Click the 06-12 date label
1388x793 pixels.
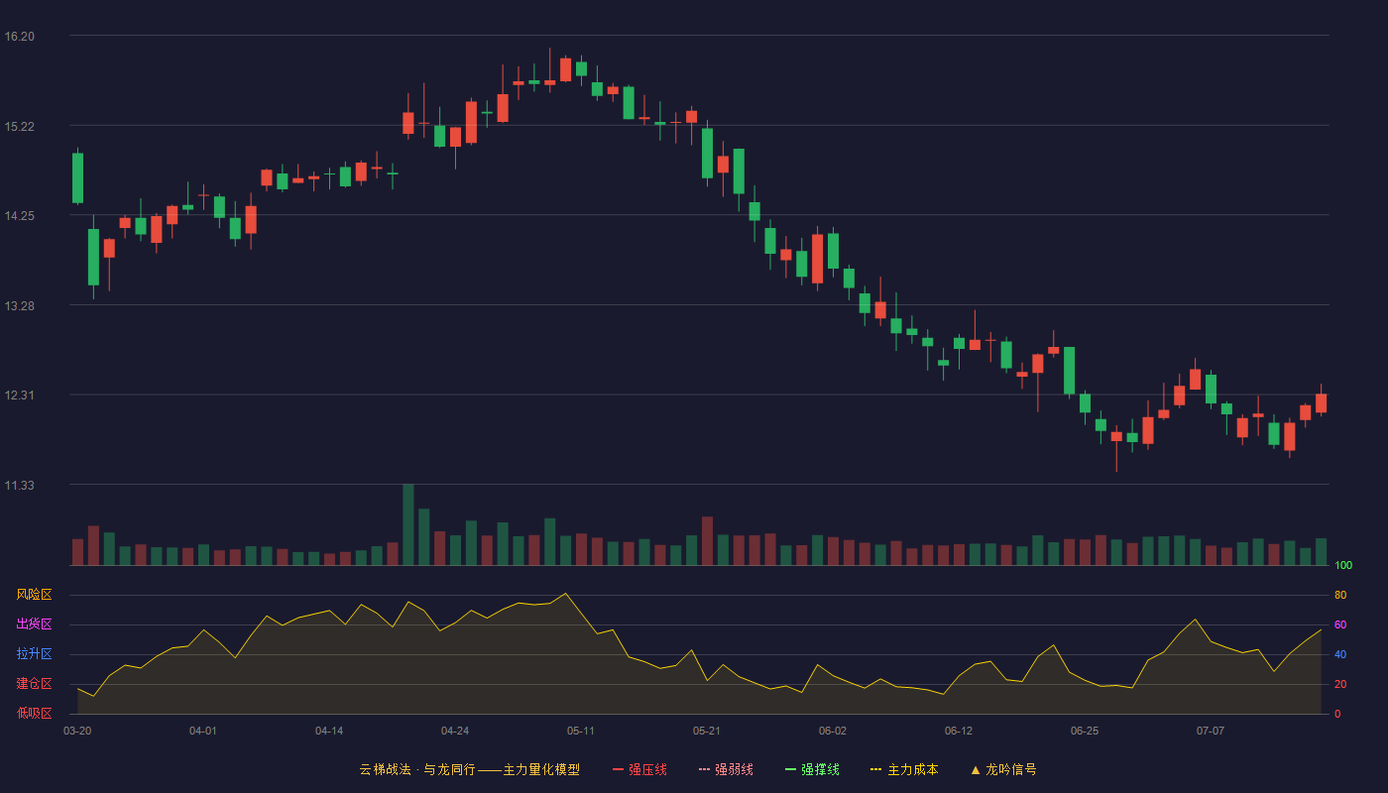(x=959, y=731)
